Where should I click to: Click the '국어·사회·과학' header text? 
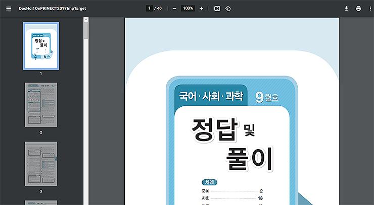click(211, 96)
